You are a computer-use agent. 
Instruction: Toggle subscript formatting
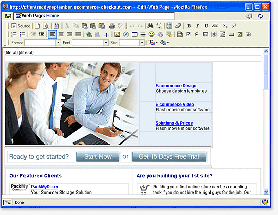coord(225,26)
